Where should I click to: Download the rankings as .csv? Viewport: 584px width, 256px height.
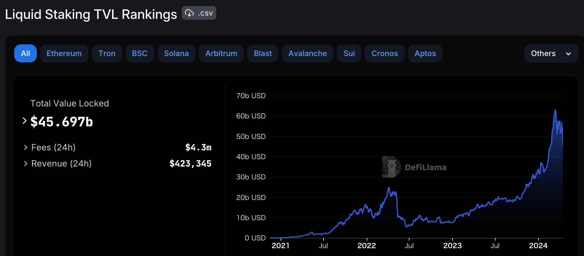click(199, 13)
